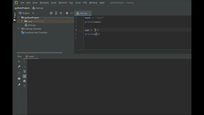Click the Restore Layout icon in Run panel
The width and height of the screenshot is (204, 115).
[x=19, y=79]
